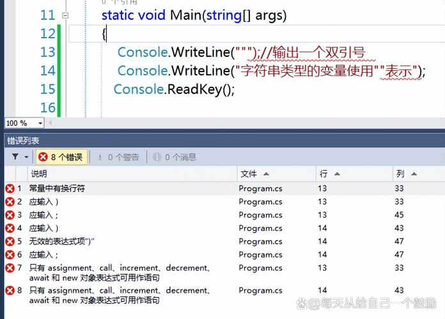Click line value 14 in row 6
The image size is (445, 319).
pos(322,255)
